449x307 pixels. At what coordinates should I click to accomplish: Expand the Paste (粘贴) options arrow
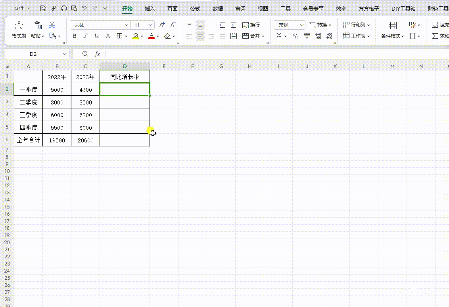43,36
